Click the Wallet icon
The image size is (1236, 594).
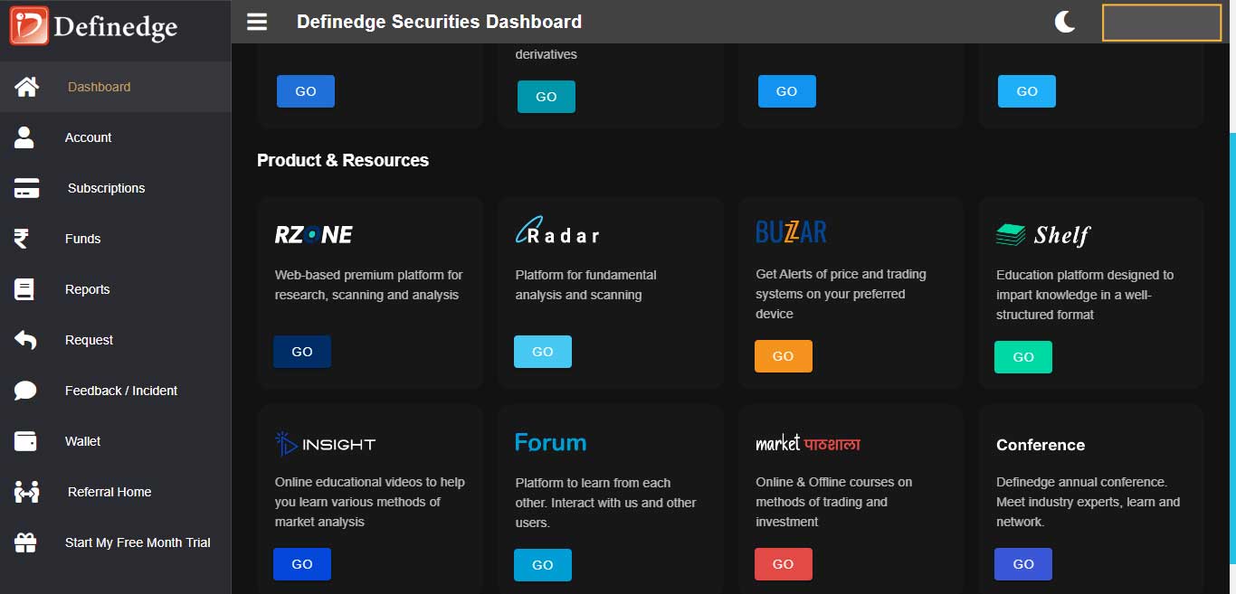click(x=25, y=441)
